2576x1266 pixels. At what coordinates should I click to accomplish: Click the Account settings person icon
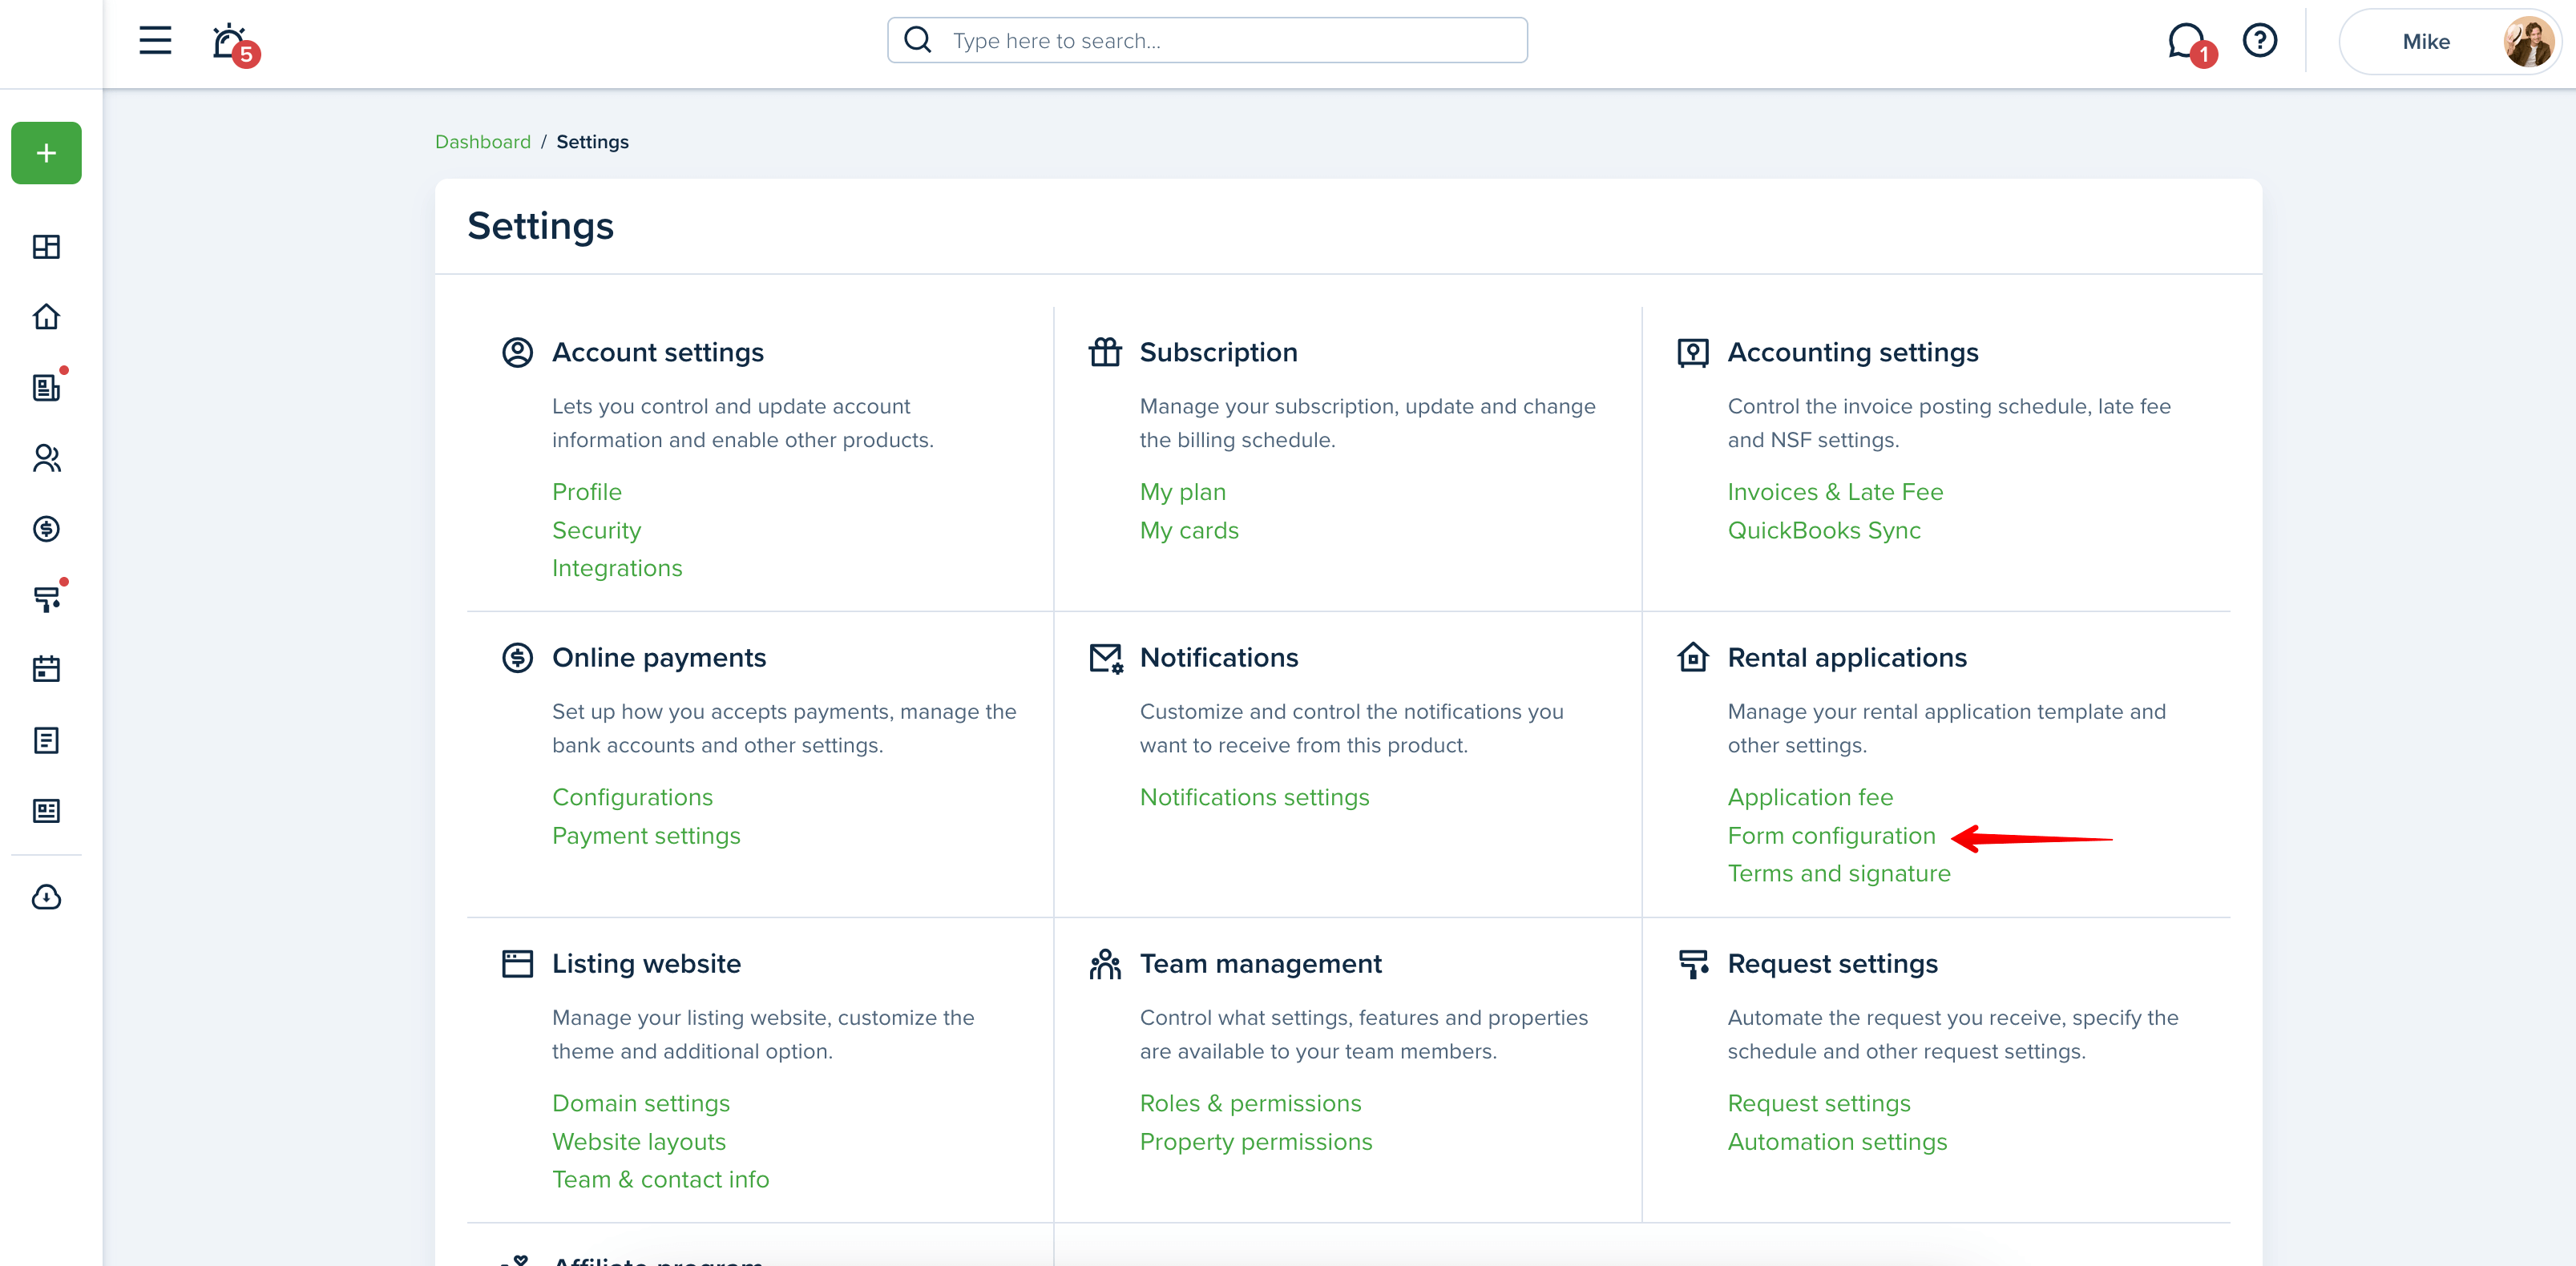point(517,352)
